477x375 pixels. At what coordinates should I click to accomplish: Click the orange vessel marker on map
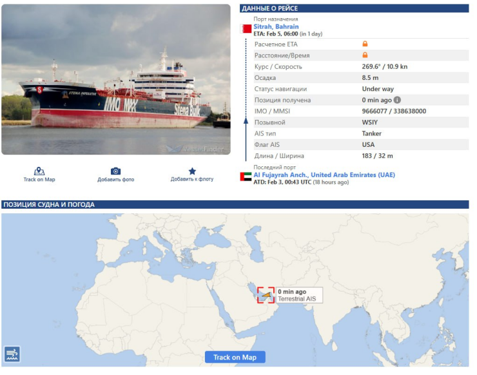click(266, 294)
